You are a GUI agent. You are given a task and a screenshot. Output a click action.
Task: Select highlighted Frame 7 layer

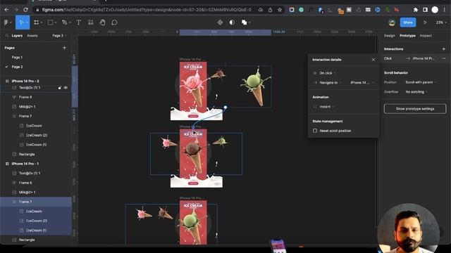click(x=36, y=202)
